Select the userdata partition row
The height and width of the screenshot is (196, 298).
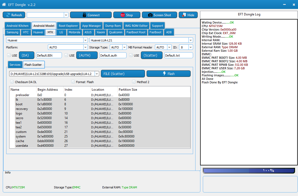(100, 146)
